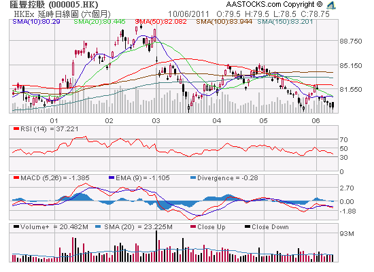Click the Divergence = -0.28 label
Screen dimensions: 374x272
click(228, 178)
